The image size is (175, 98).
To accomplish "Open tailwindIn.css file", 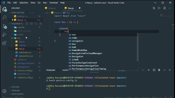I will pyautogui.click(x=25, y=53).
